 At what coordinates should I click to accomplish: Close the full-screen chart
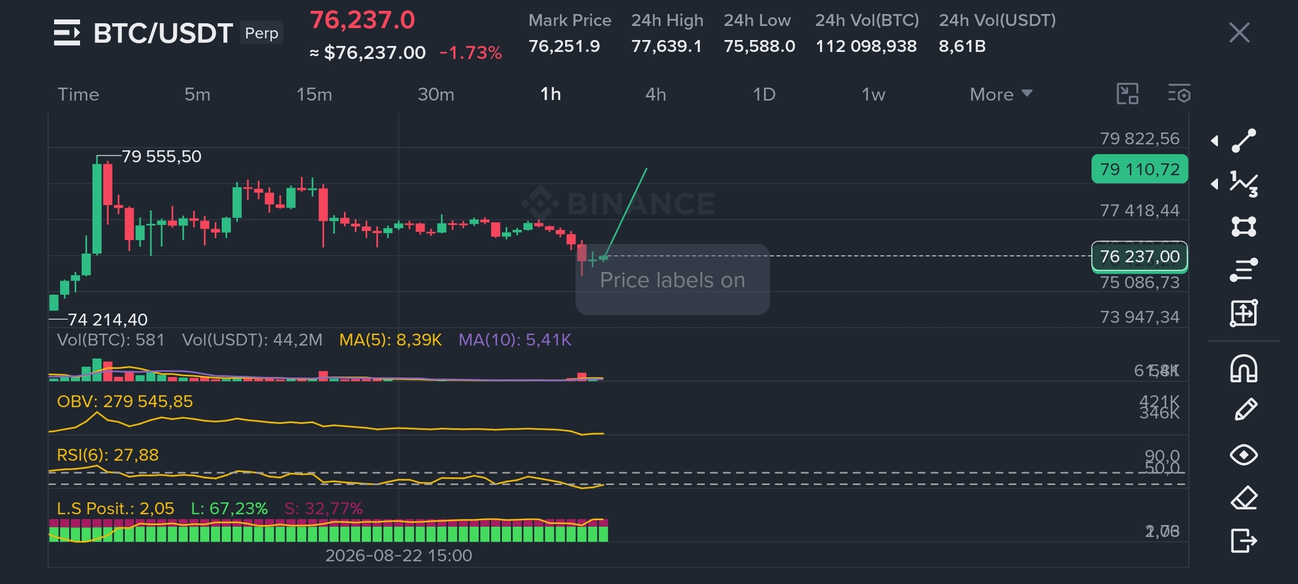(x=1239, y=32)
